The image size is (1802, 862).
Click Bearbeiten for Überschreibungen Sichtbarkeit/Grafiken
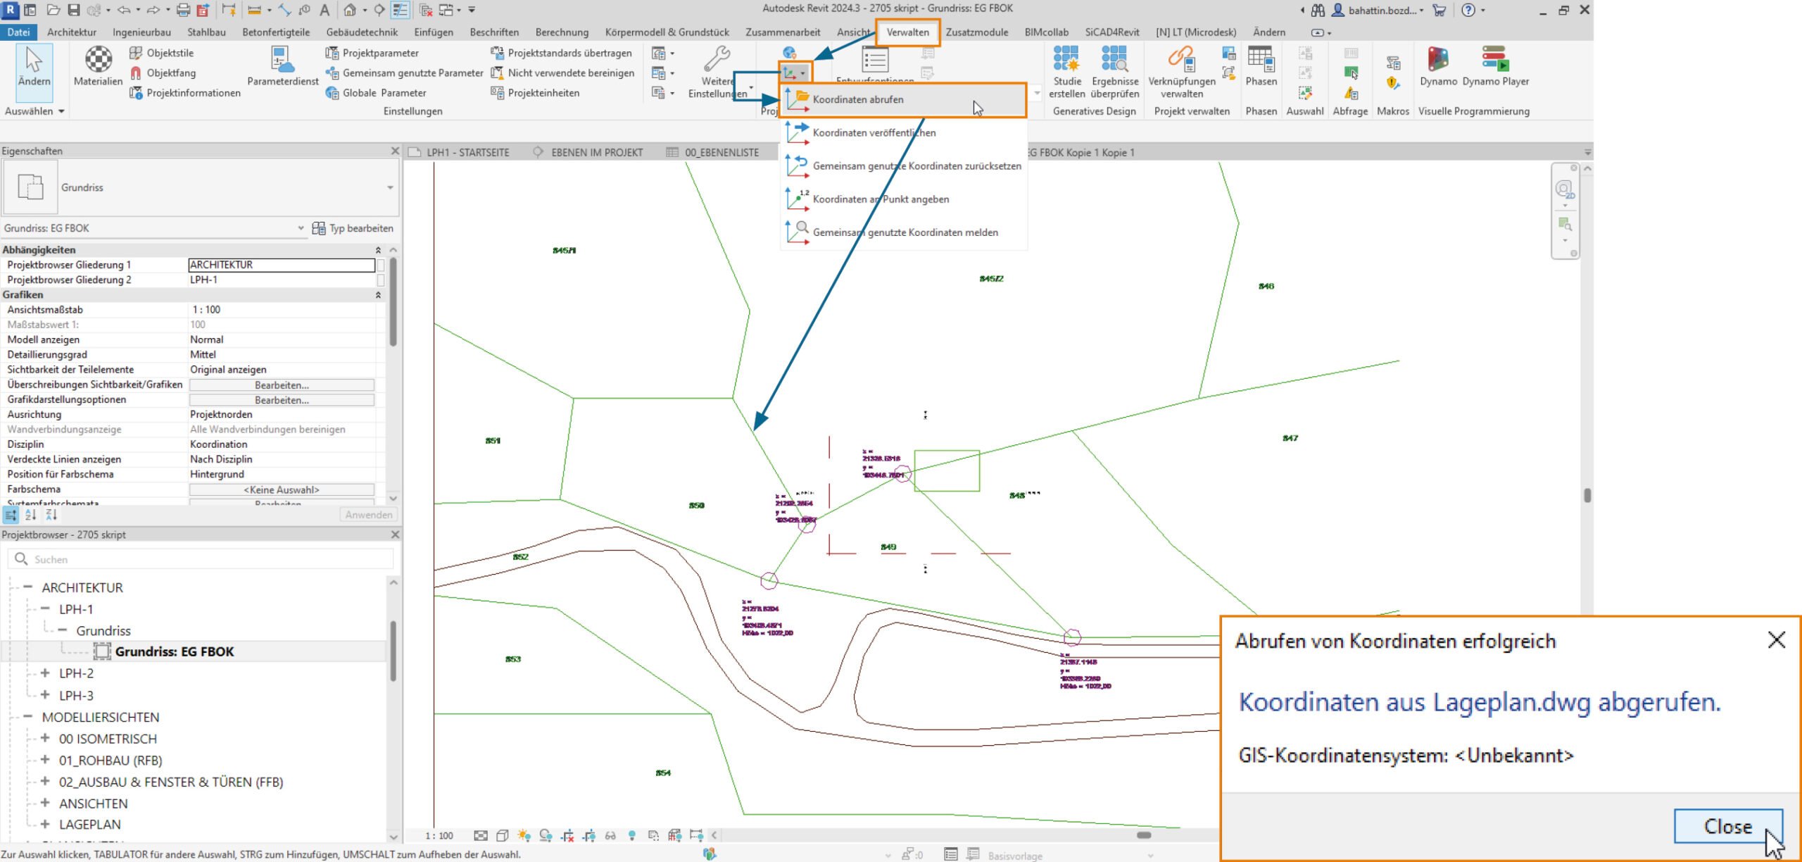point(282,385)
